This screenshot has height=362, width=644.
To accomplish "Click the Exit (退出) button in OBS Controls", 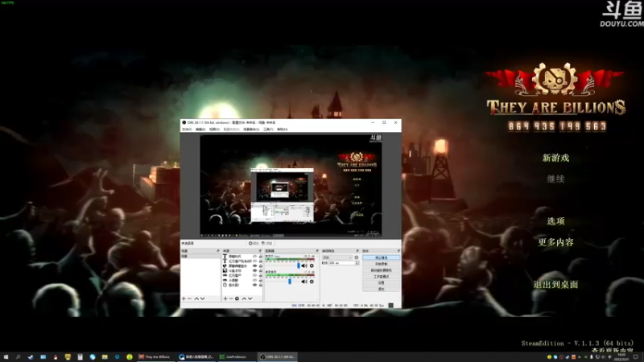I will (381, 289).
